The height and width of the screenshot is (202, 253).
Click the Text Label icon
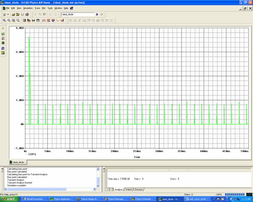click(53, 20)
